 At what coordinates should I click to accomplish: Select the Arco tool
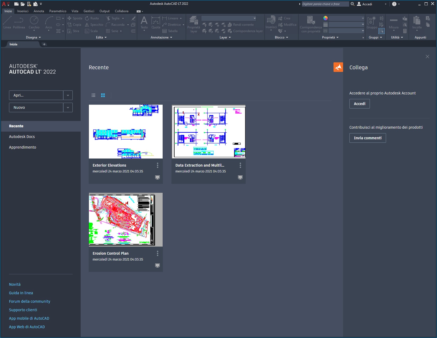49,22
